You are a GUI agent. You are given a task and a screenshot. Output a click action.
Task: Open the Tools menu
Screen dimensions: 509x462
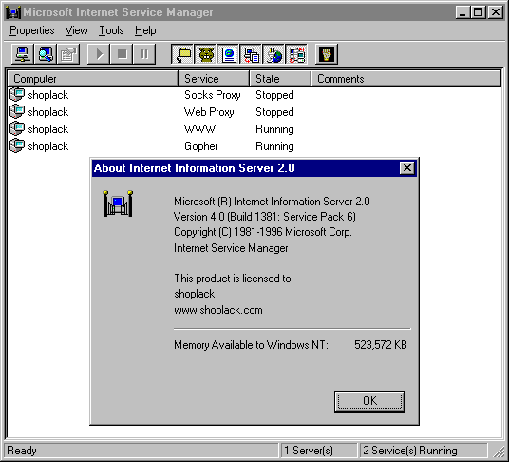coord(111,30)
